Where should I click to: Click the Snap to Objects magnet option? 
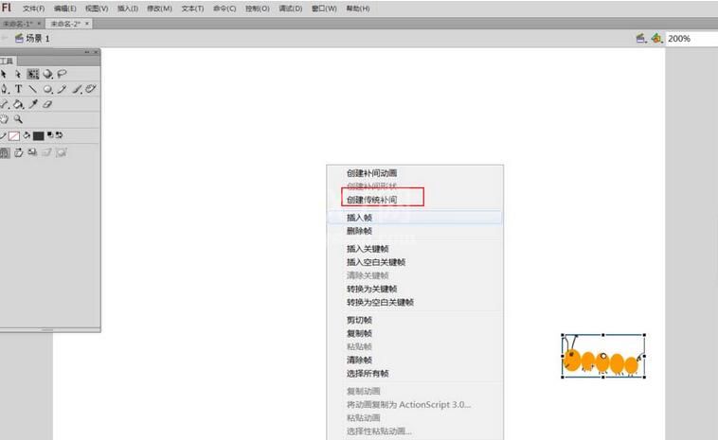[x=4, y=153]
